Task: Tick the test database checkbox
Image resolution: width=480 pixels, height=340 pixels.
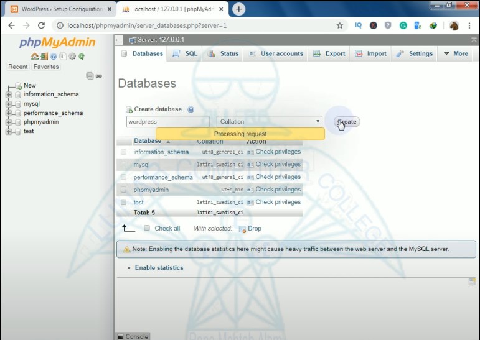Action: pos(123,202)
